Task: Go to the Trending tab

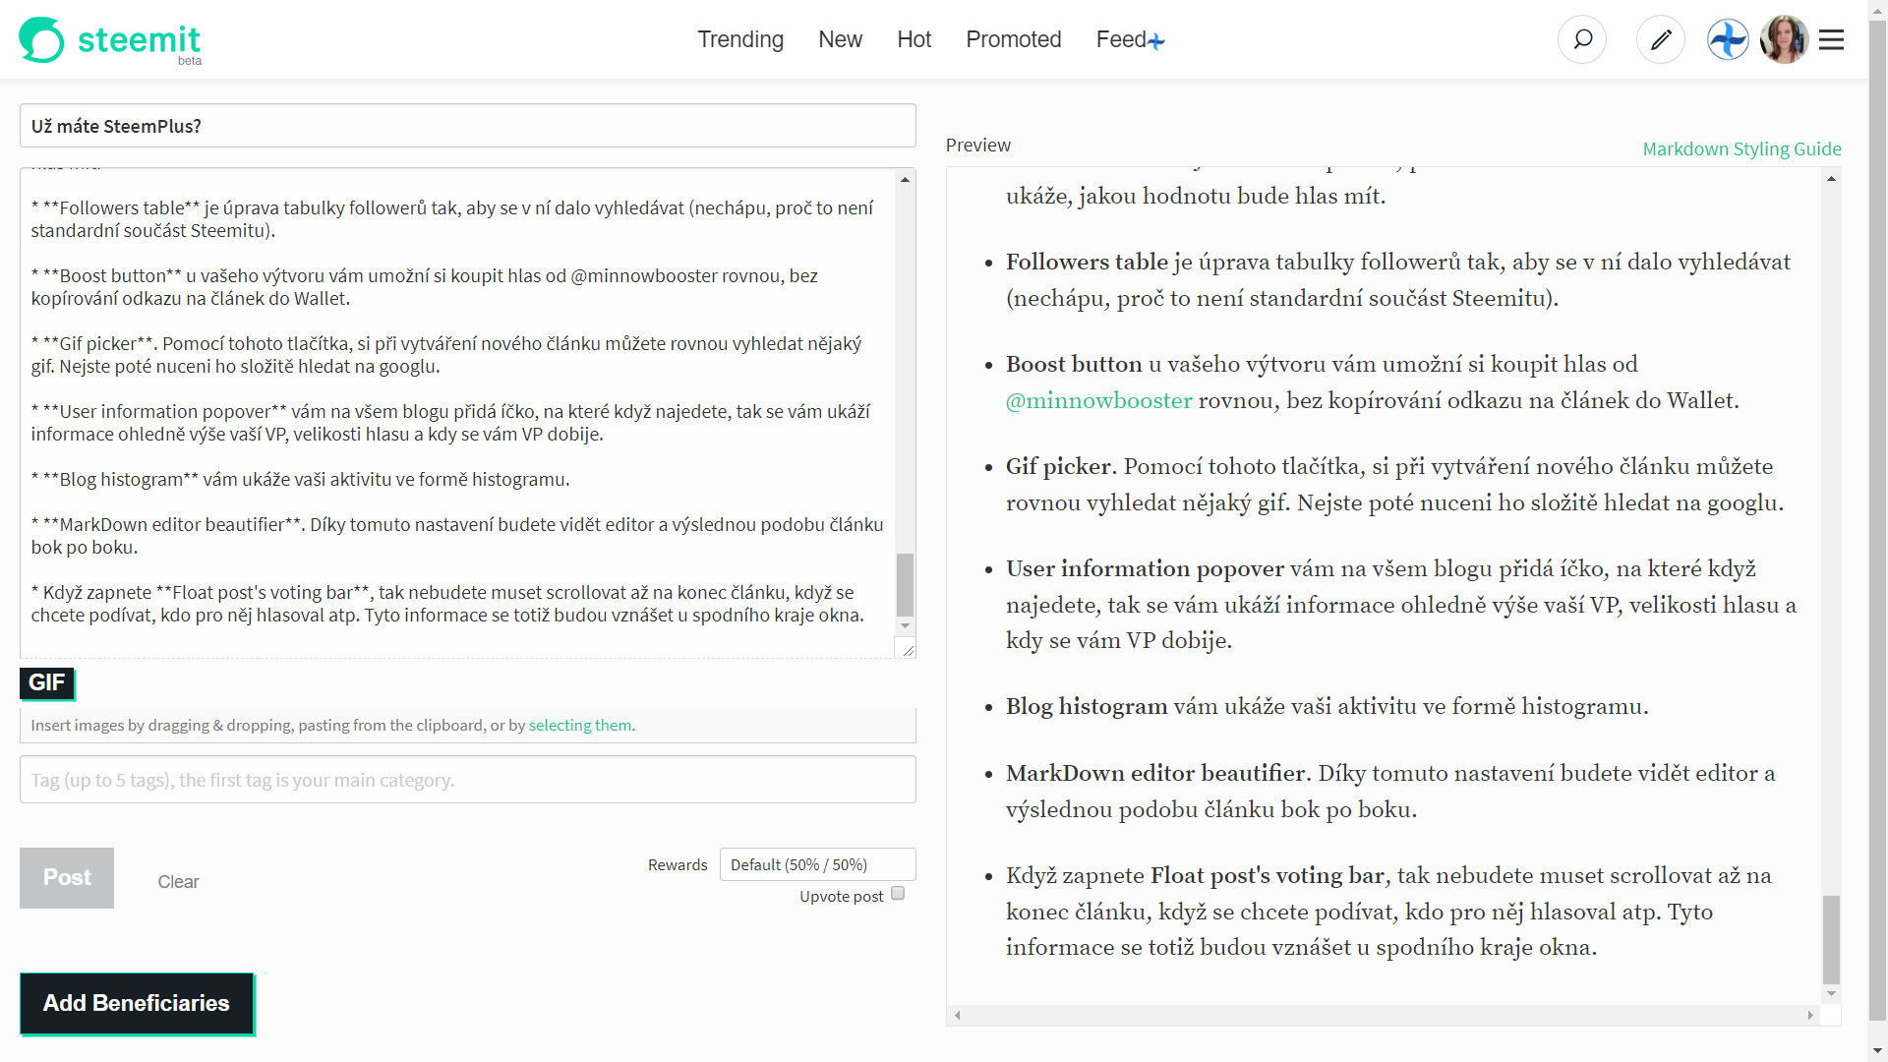Action: pyautogui.click(x=740, y=39)
